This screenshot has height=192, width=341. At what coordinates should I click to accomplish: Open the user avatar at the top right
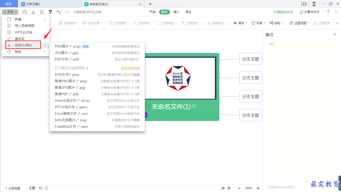[x=314, y=4]
